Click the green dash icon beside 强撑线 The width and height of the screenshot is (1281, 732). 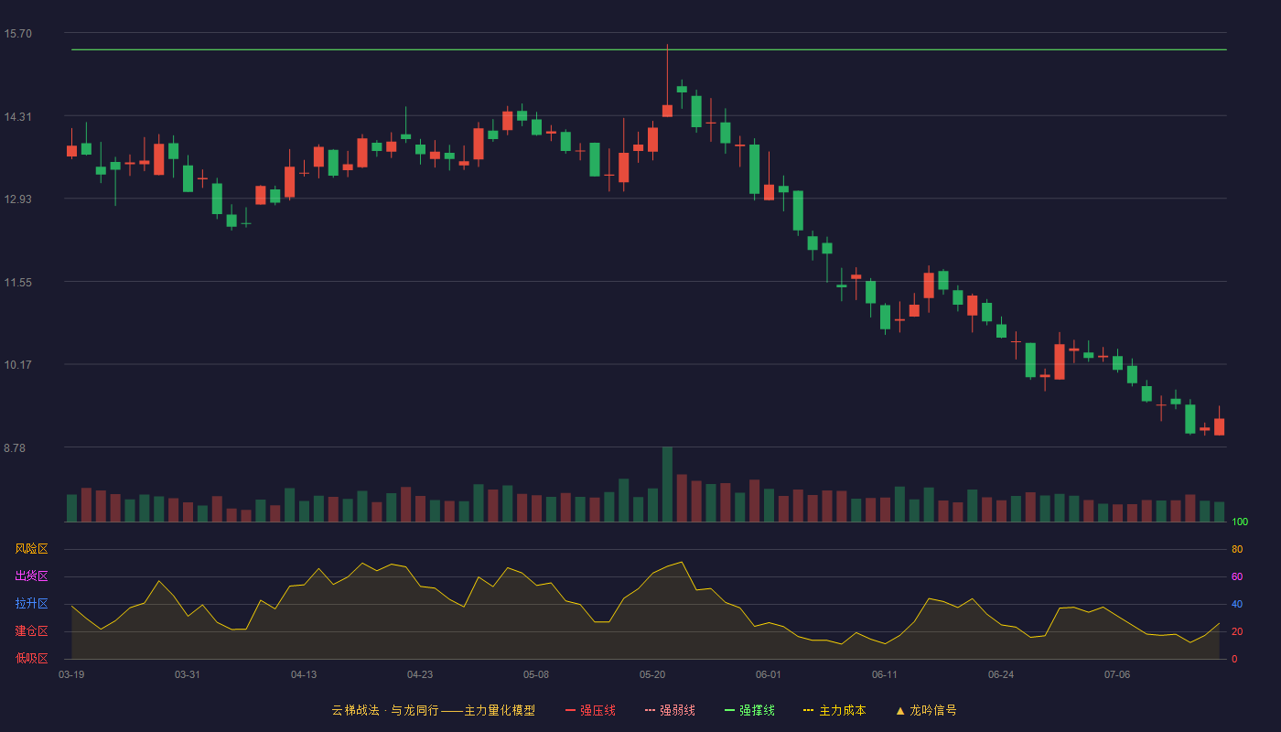click(729, 711)
